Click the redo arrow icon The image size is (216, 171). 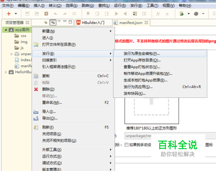(x=65, y=14)
